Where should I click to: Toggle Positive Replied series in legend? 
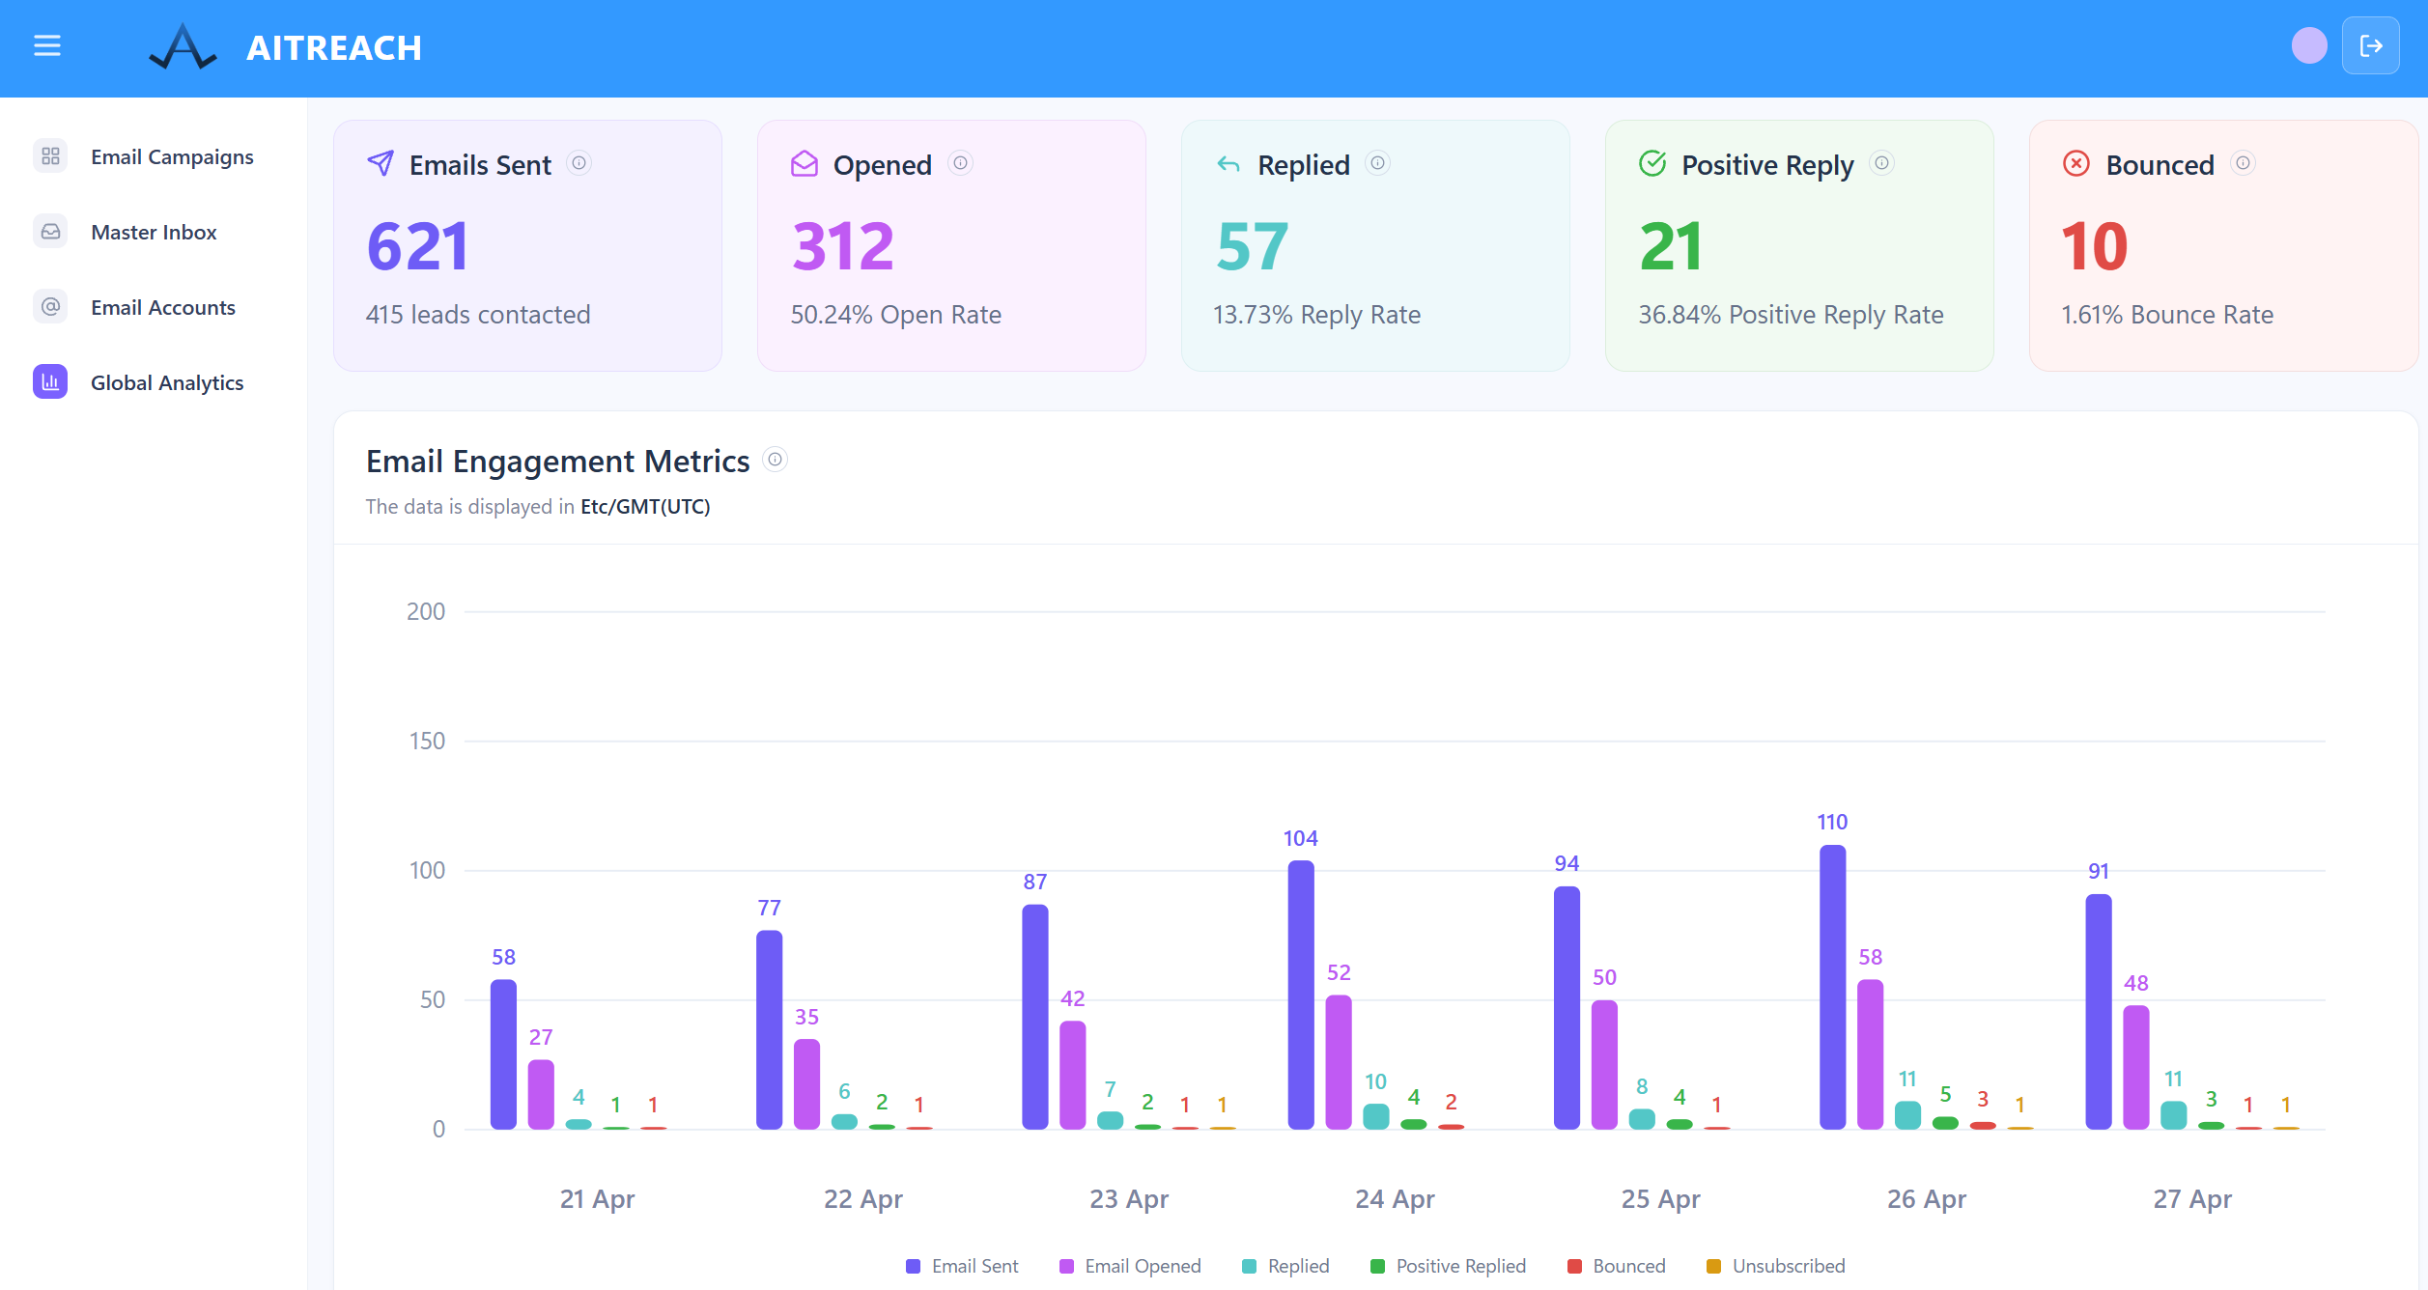click(x=1449, y=1266)
